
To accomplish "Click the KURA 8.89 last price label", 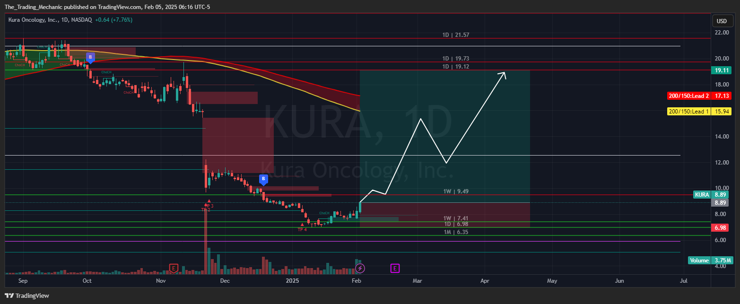I will point(711,194).
